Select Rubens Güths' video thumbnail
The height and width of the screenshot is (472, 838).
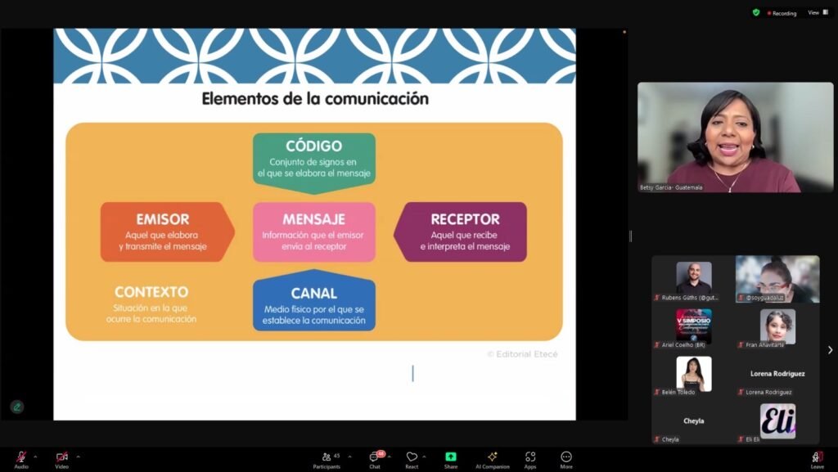pos(694,279)
